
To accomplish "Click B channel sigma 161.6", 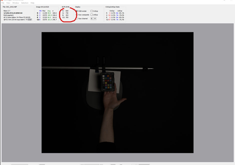I will click(54, 17).
